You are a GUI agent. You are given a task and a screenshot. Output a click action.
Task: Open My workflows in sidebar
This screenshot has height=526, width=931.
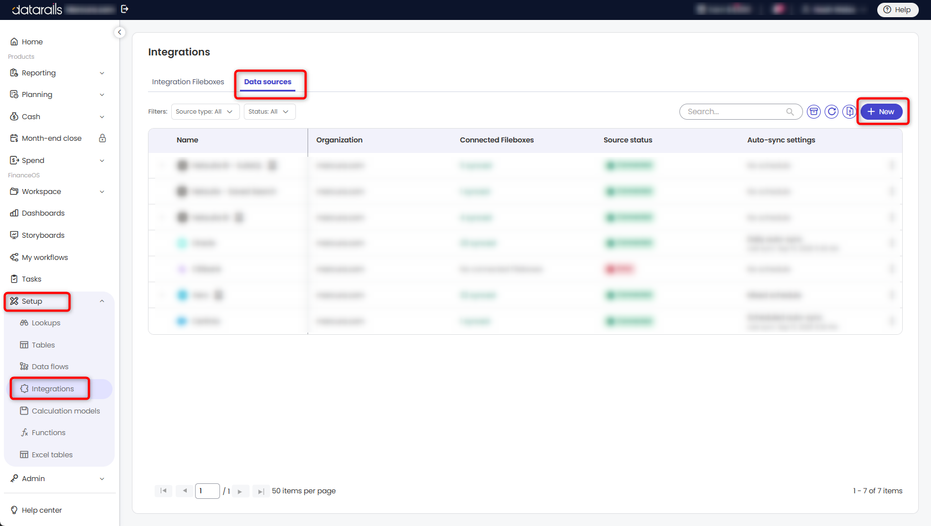(45, 257)
